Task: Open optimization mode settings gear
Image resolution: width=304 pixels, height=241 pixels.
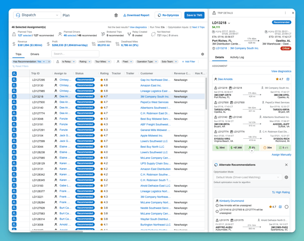Action: point(286,177)
